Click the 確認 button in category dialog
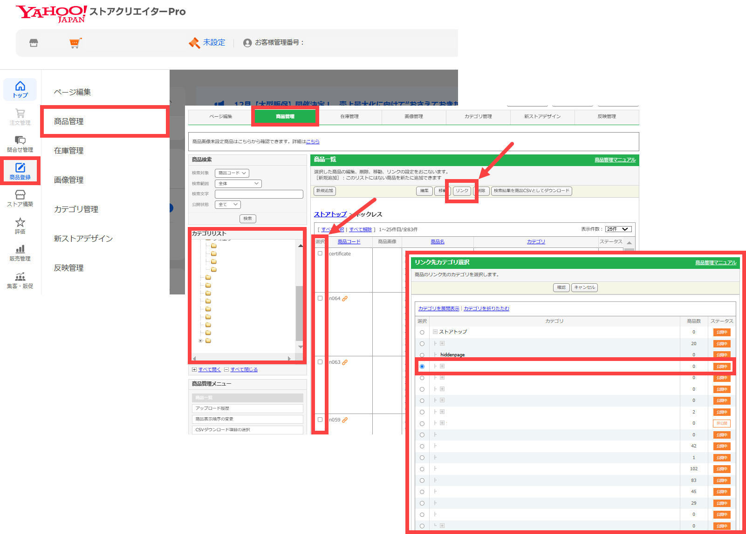 coord(561,288)
